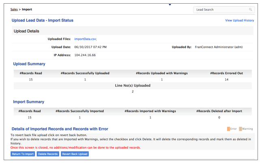Select the IP address 104.244.16.66

(x=85, y=55)
